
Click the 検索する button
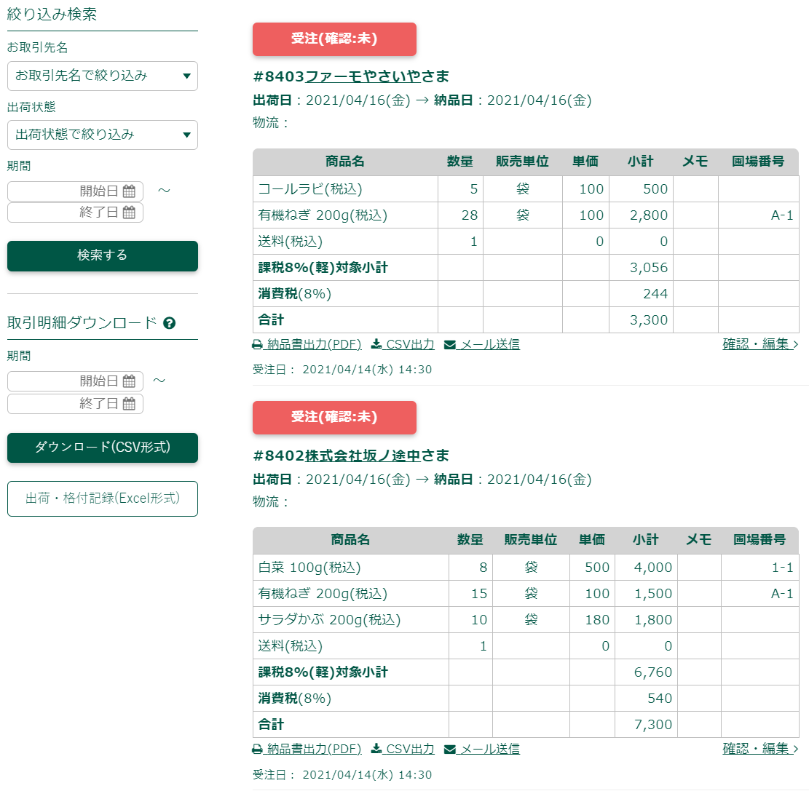pyautogui.click(x=102, y=255)
